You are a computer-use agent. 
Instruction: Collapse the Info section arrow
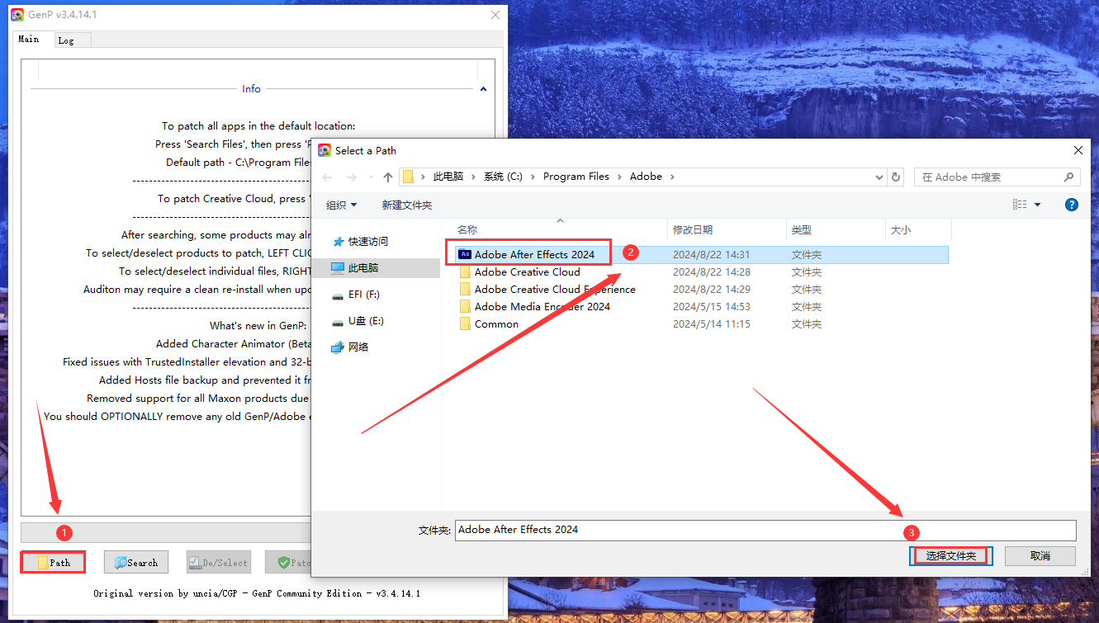(483, 89)
